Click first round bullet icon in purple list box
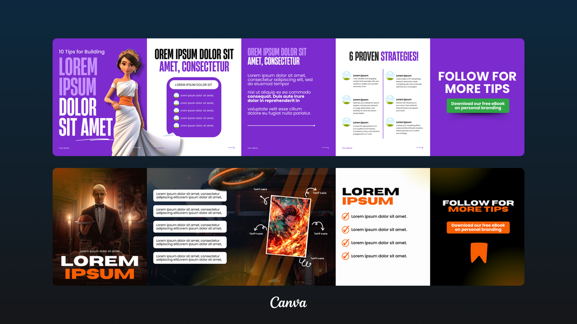The width and height of the screenshot is (577, 324). click(176, 96)
